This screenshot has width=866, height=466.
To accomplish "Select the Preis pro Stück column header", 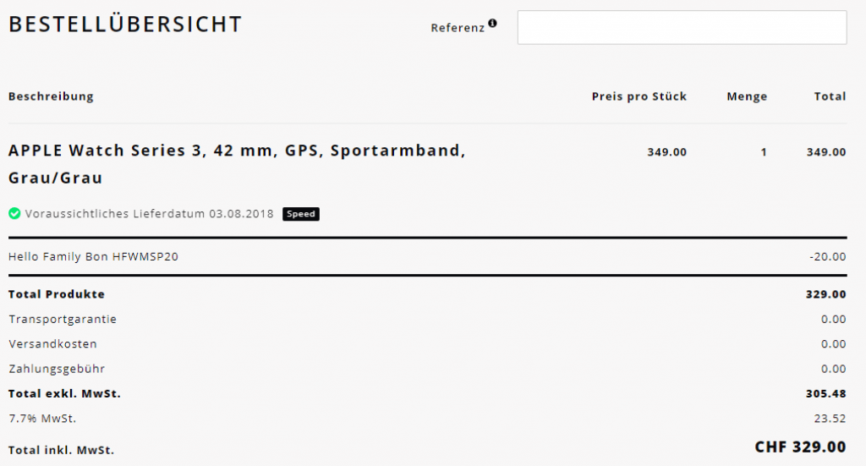I will (639, 96).
